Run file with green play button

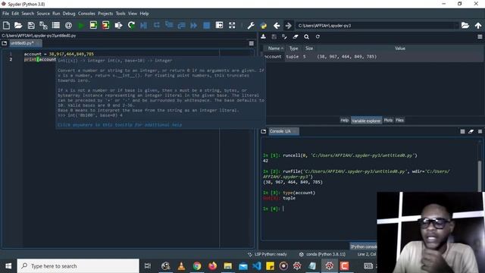coord(81,25)
